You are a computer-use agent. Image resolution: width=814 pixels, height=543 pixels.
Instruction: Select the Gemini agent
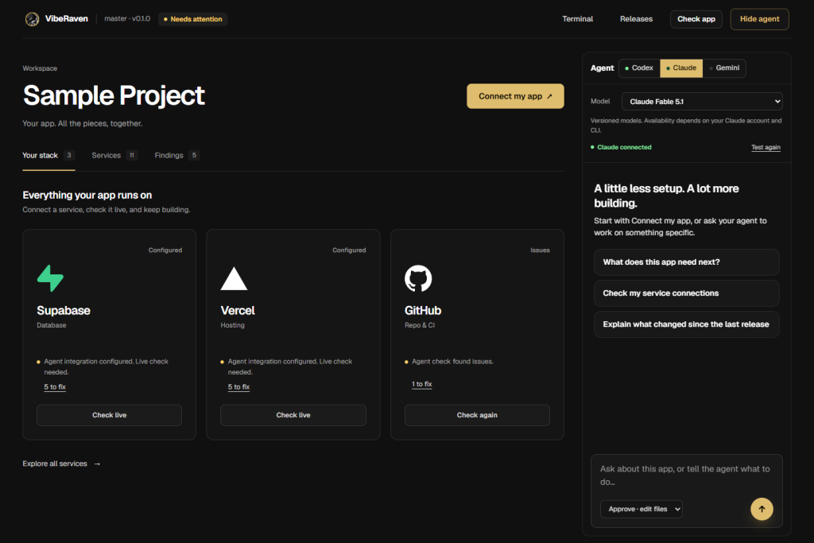point(724,68)
